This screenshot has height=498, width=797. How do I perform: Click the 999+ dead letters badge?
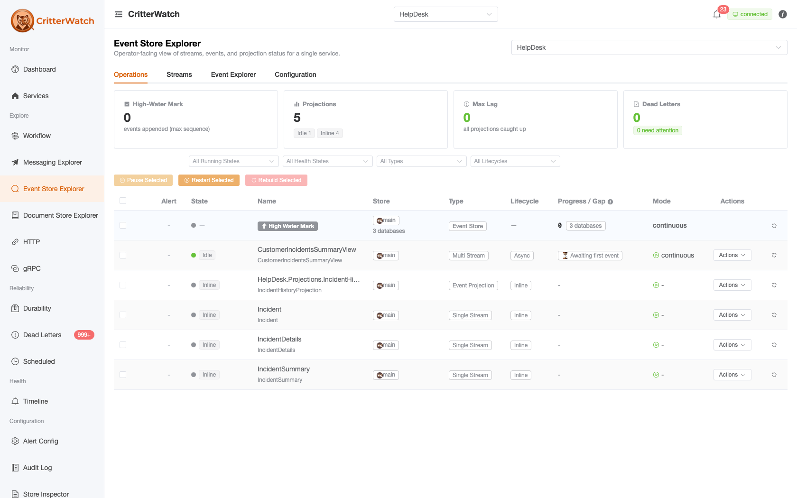84,335
